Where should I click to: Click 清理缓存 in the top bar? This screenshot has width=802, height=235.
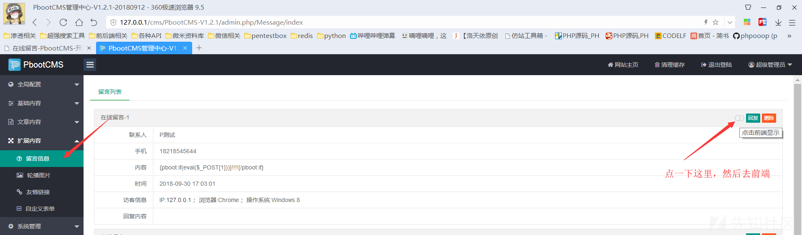tap(670, 65)
